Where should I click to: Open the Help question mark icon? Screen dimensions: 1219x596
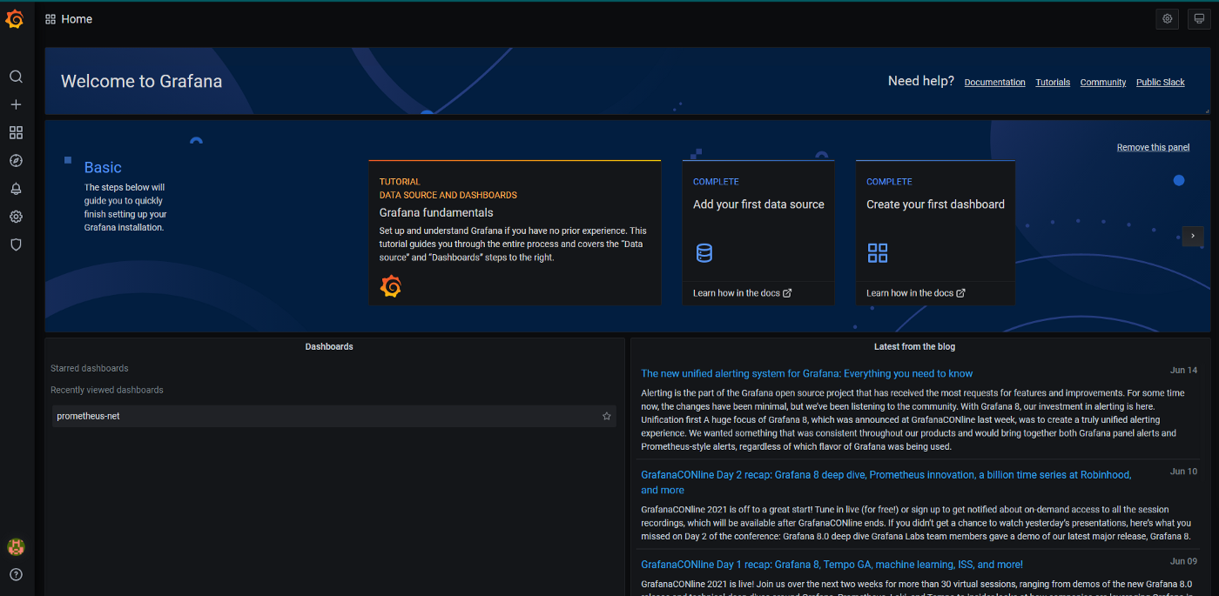pos(16,574)
